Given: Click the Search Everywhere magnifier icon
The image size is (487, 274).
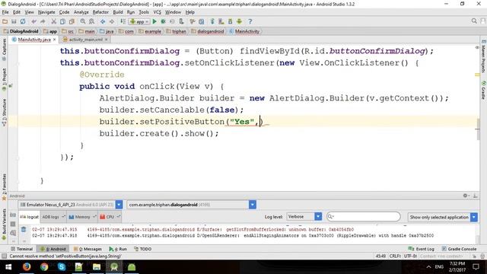Looking at the screenshot, I should [x=474, y=21].
